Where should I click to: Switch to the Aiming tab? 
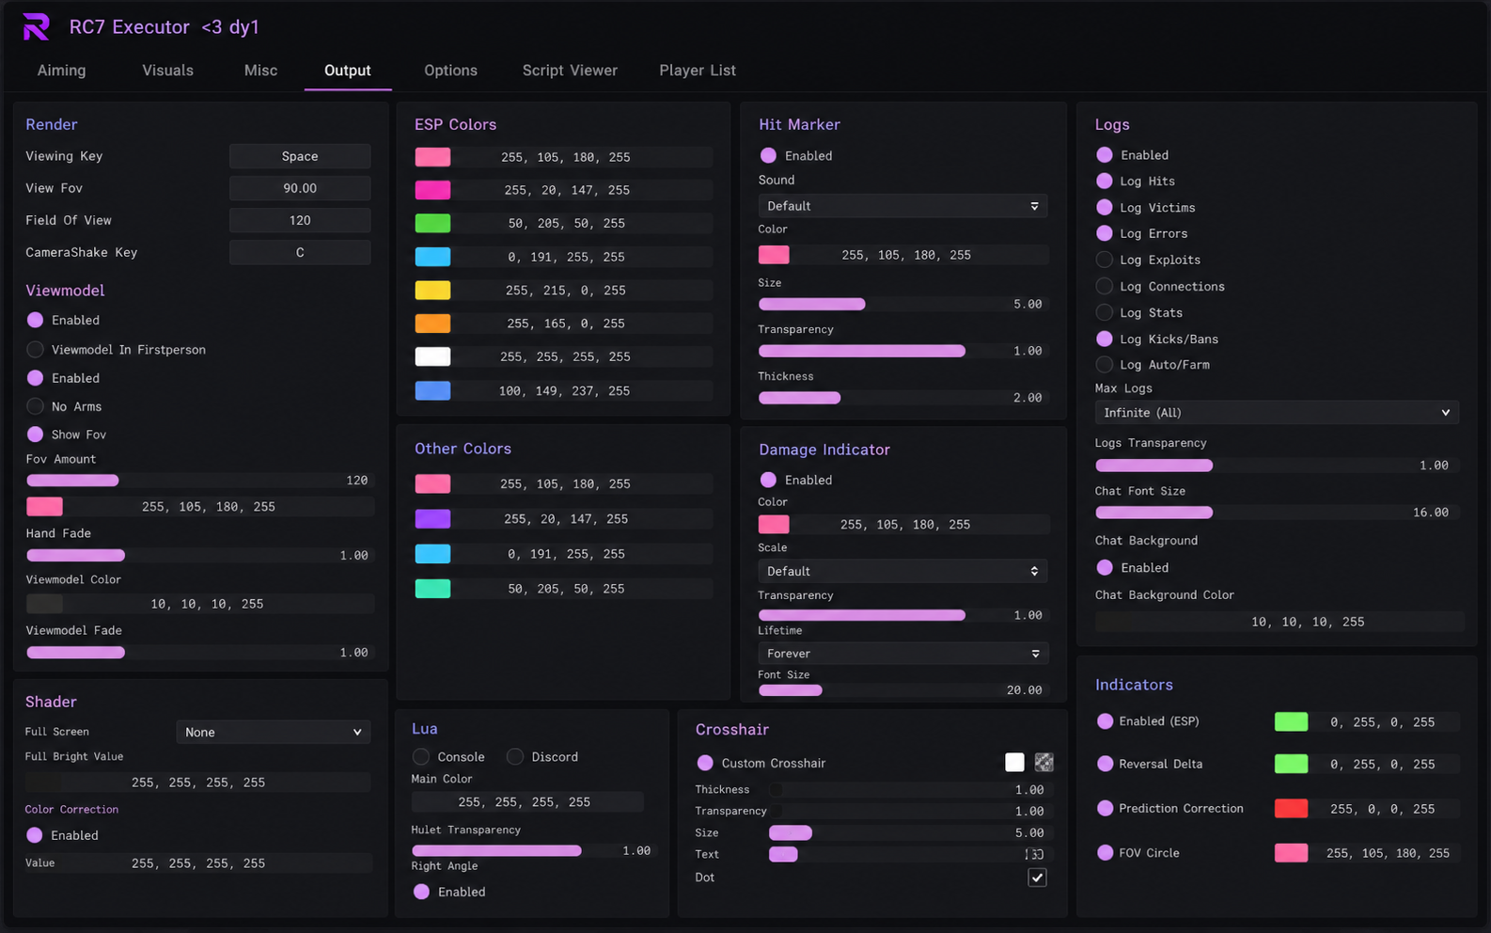pyautogui.click(x=61, y=71)
